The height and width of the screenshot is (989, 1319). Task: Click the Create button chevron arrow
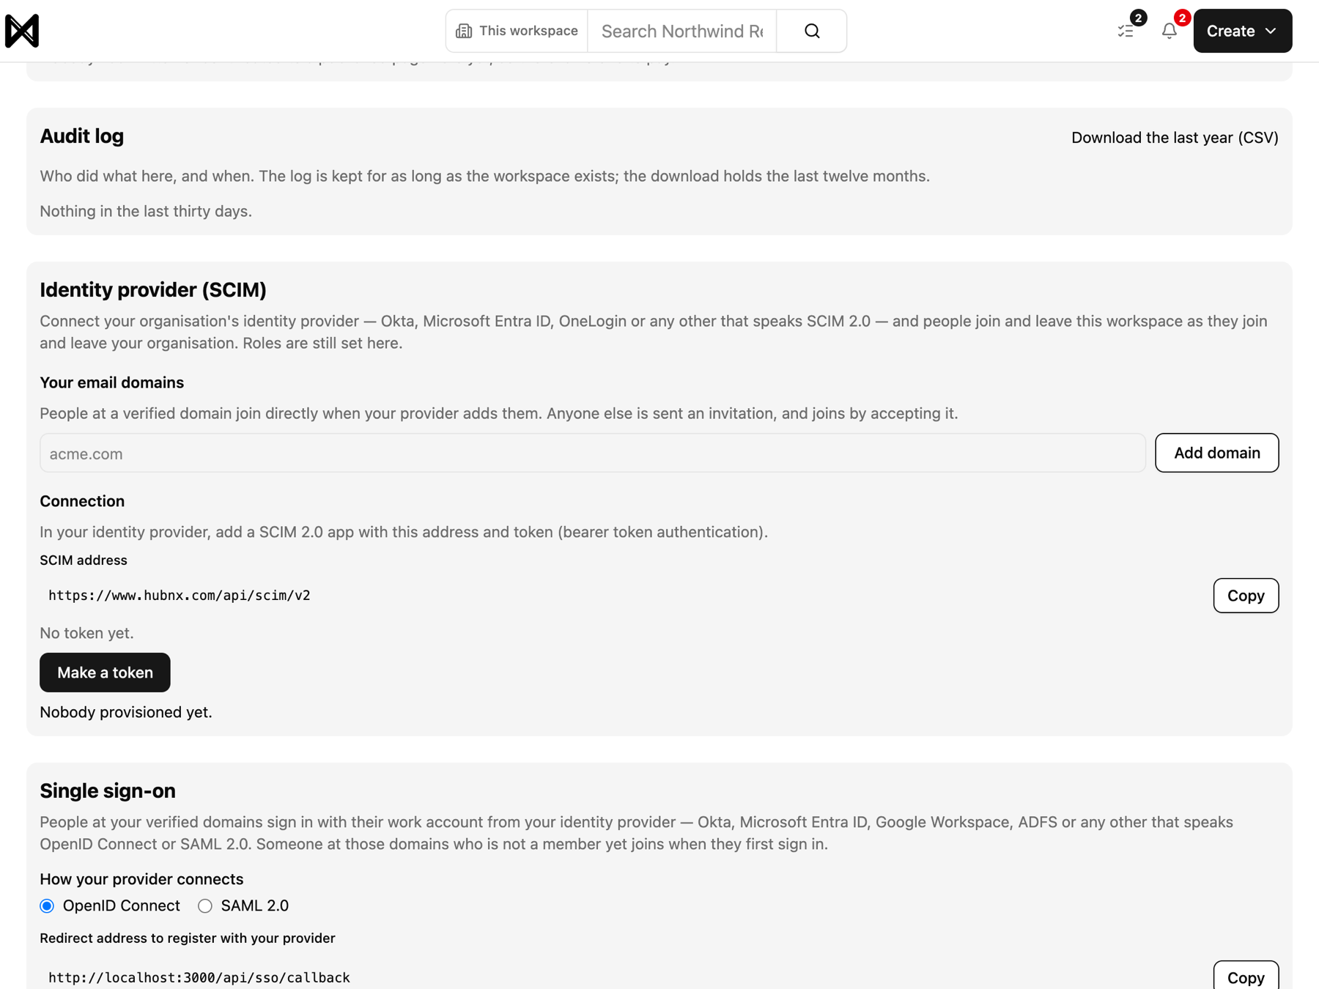tap(1271, 31)
